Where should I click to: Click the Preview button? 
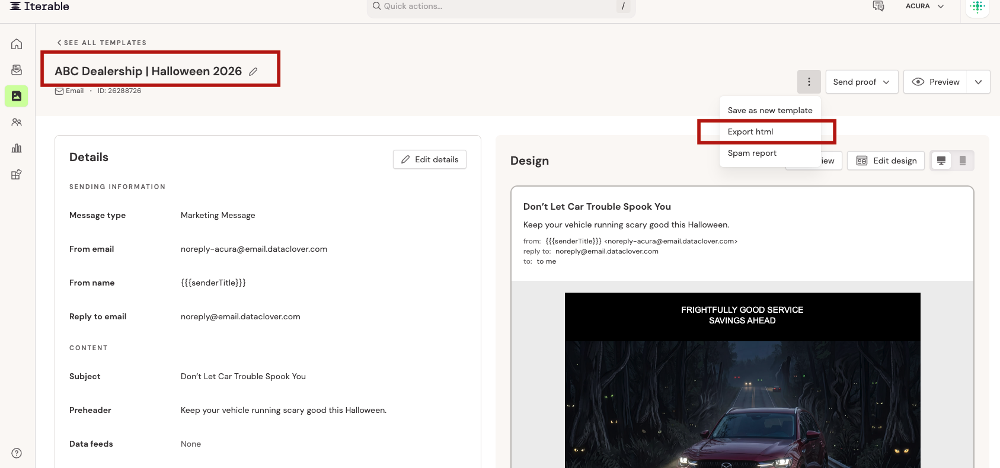(x=936, y=82)
